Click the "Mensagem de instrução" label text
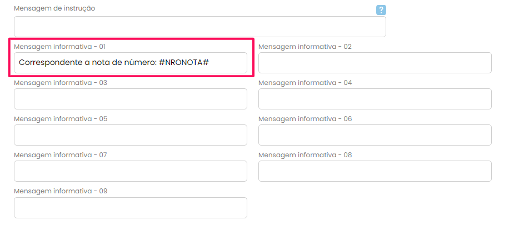The image size is (514, 230). [54, 8]
